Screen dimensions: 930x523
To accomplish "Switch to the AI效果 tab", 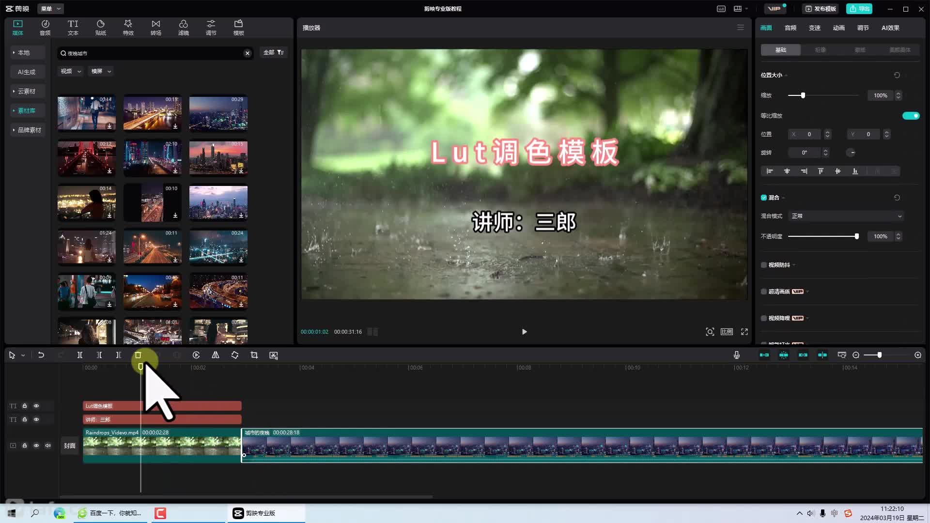I will click(x=890, y=28).
